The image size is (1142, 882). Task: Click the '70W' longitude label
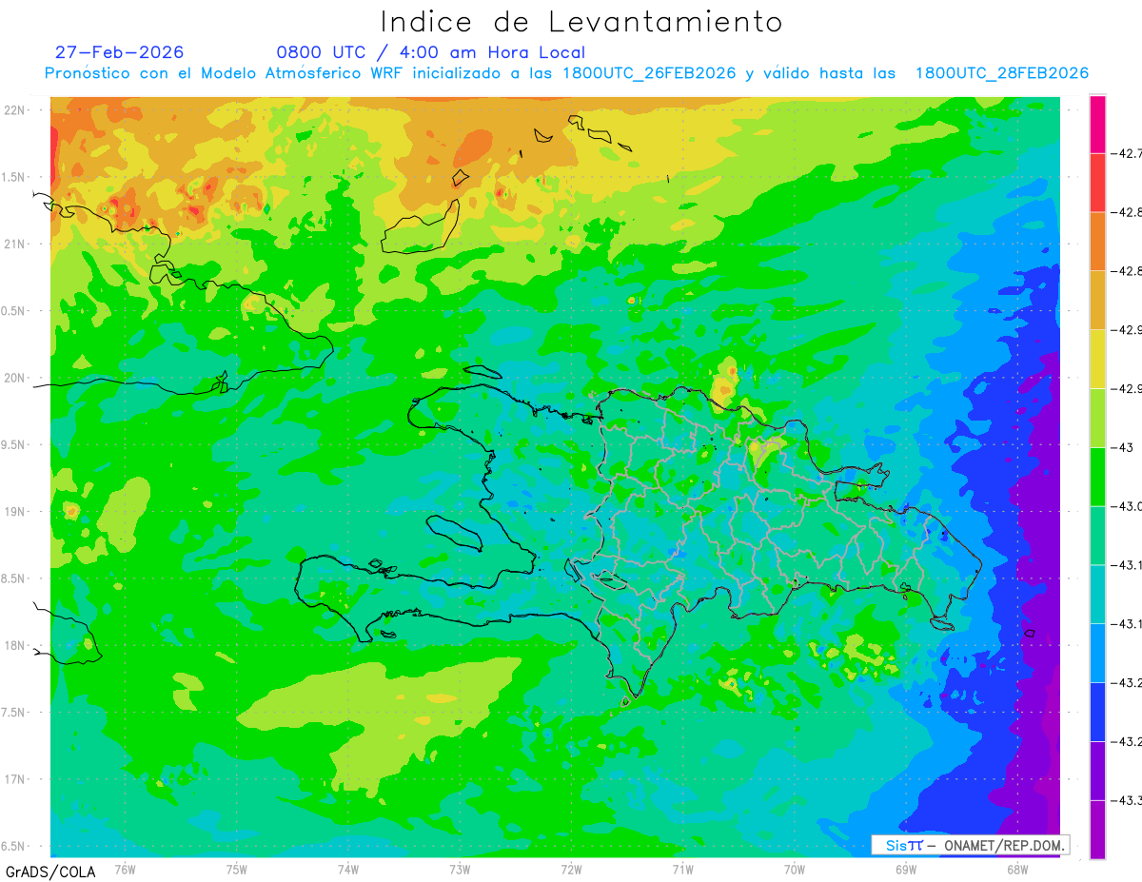click(x=795, y=869)
